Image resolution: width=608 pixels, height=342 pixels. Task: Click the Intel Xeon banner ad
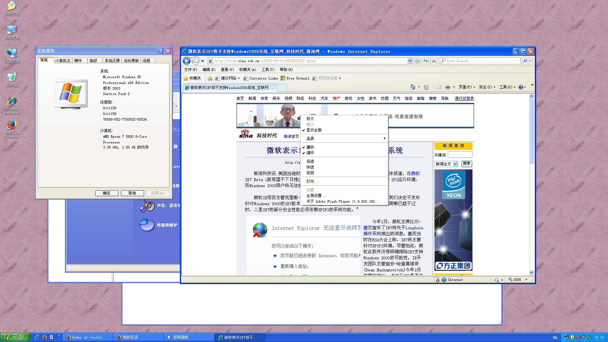coord(453,220)
